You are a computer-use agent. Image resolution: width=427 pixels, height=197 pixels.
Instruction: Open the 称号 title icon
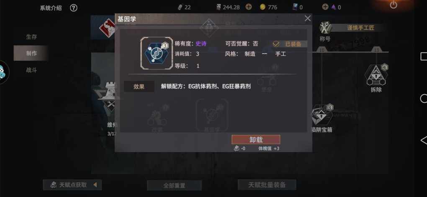tap(325, 28)
